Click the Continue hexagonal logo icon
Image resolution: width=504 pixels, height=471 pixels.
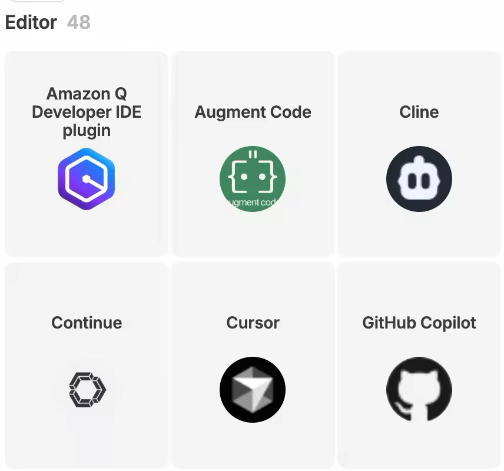pyautogui.click(x=87, y=390)
